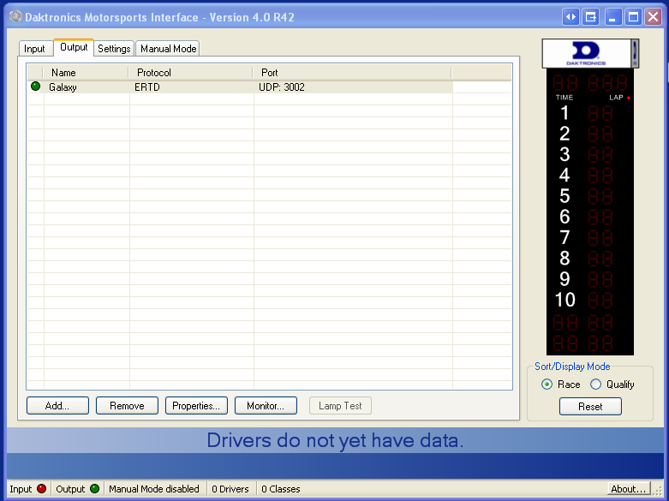Select the Race sort mode
This screenshot has width=669, height=501.
(547, 385)
